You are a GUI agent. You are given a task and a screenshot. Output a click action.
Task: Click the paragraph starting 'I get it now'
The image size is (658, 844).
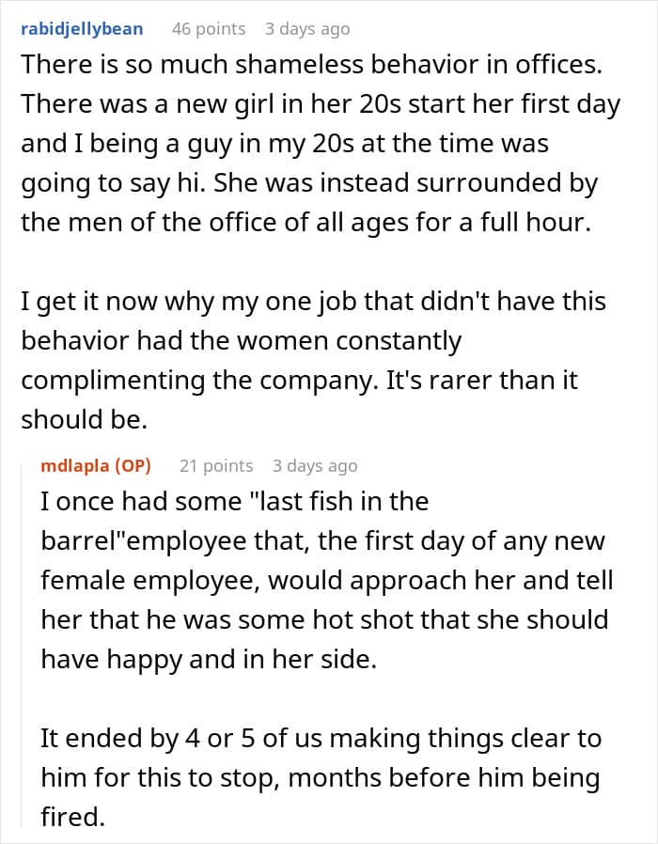click(313, 360)
